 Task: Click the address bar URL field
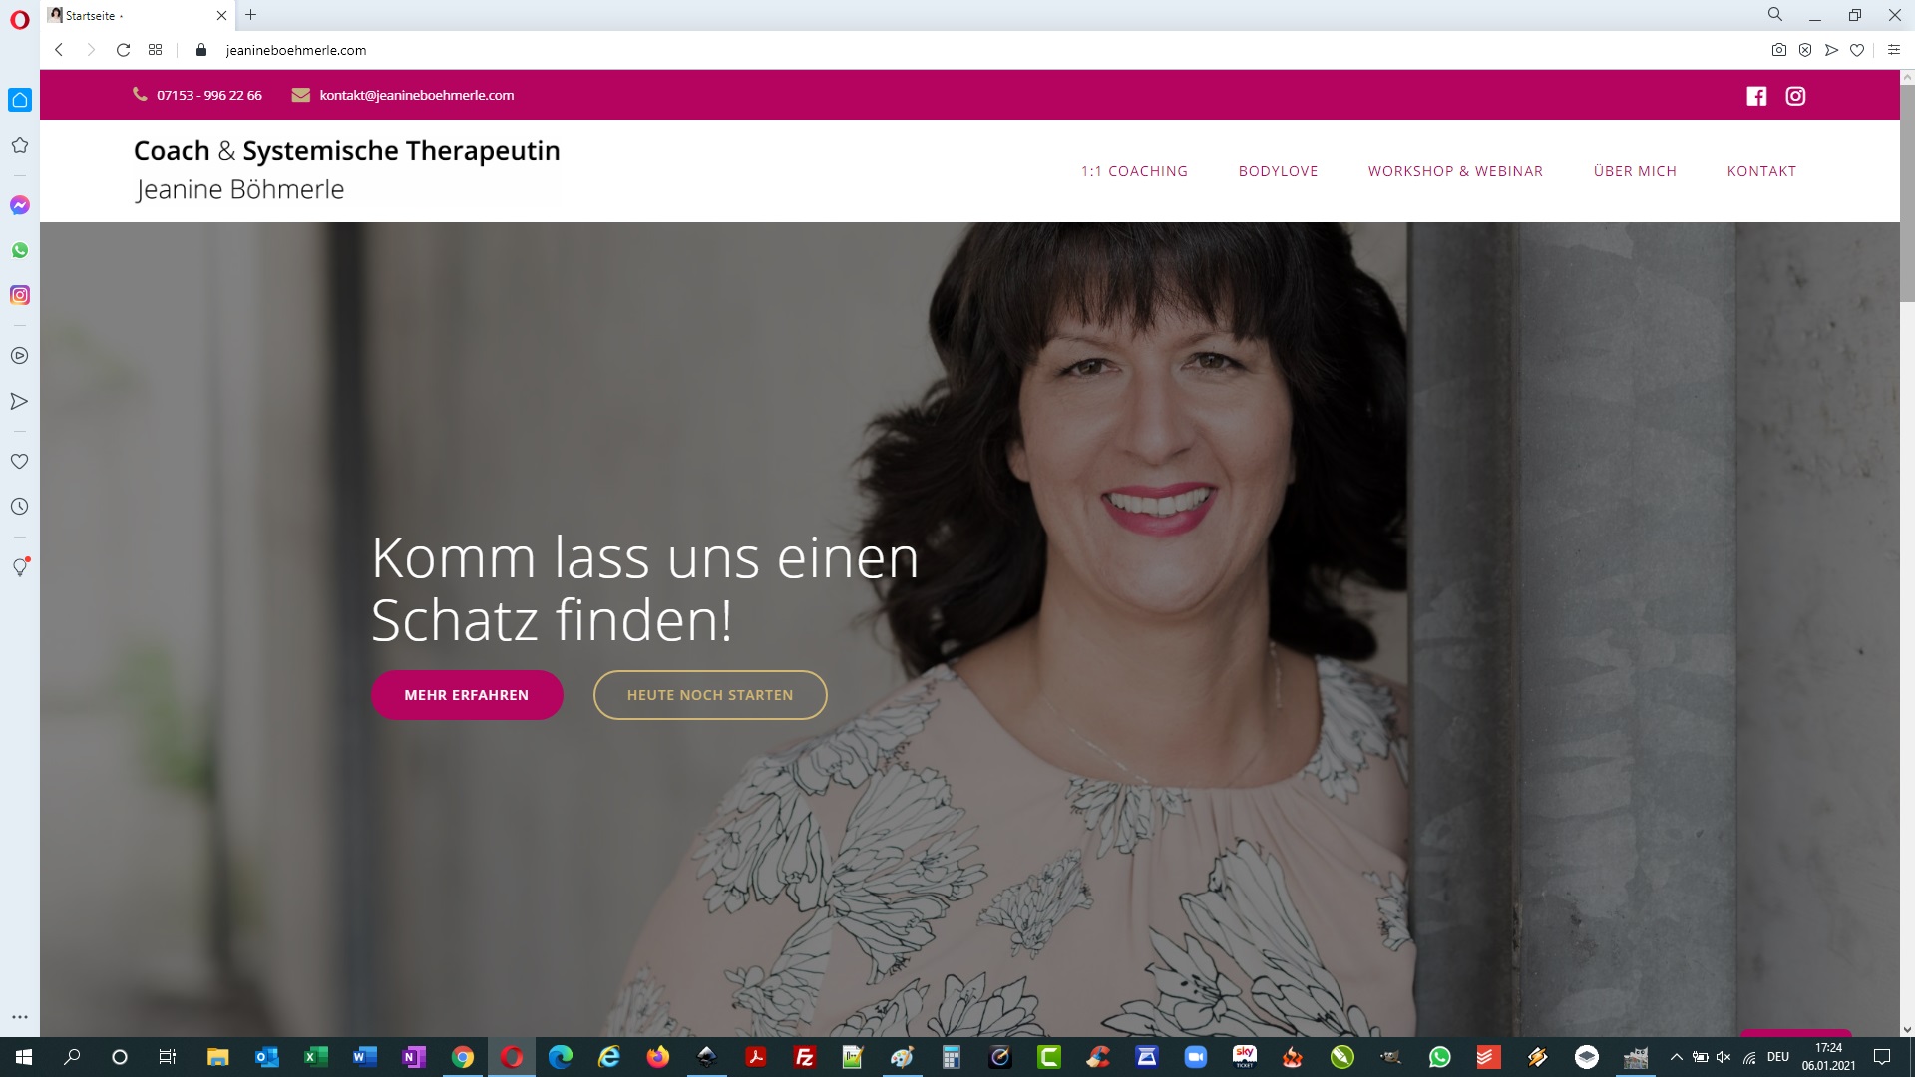pyautogui.click(x=296, y=50)
